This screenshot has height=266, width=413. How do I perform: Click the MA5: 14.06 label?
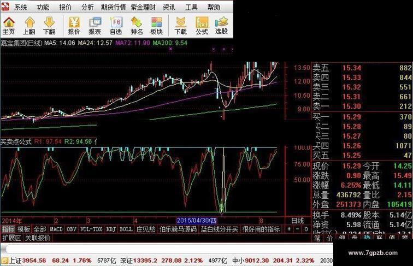coord(60,43)
